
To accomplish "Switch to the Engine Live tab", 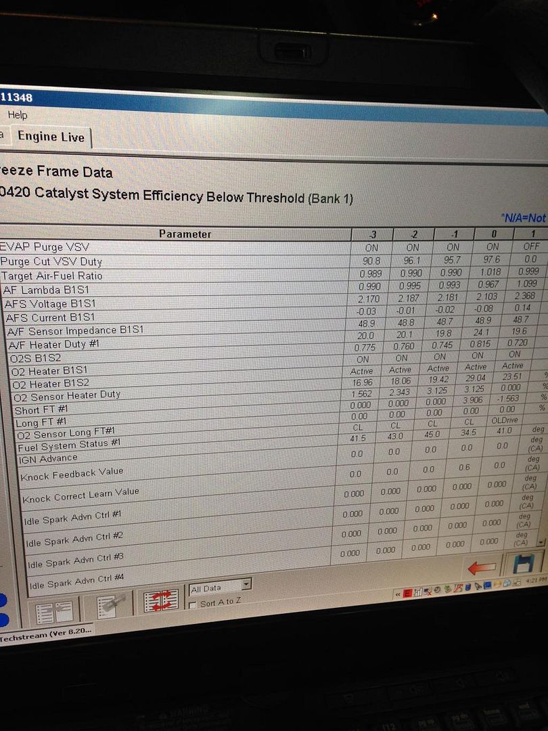I will [x=51, y=137].
